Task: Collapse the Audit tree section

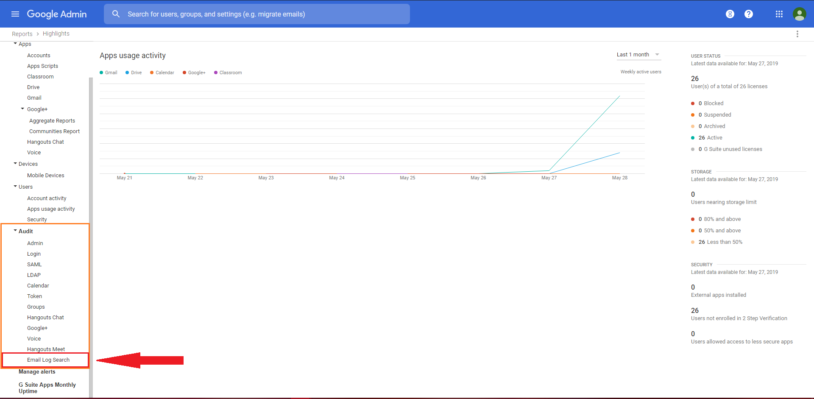Action: tap(15, 231)
